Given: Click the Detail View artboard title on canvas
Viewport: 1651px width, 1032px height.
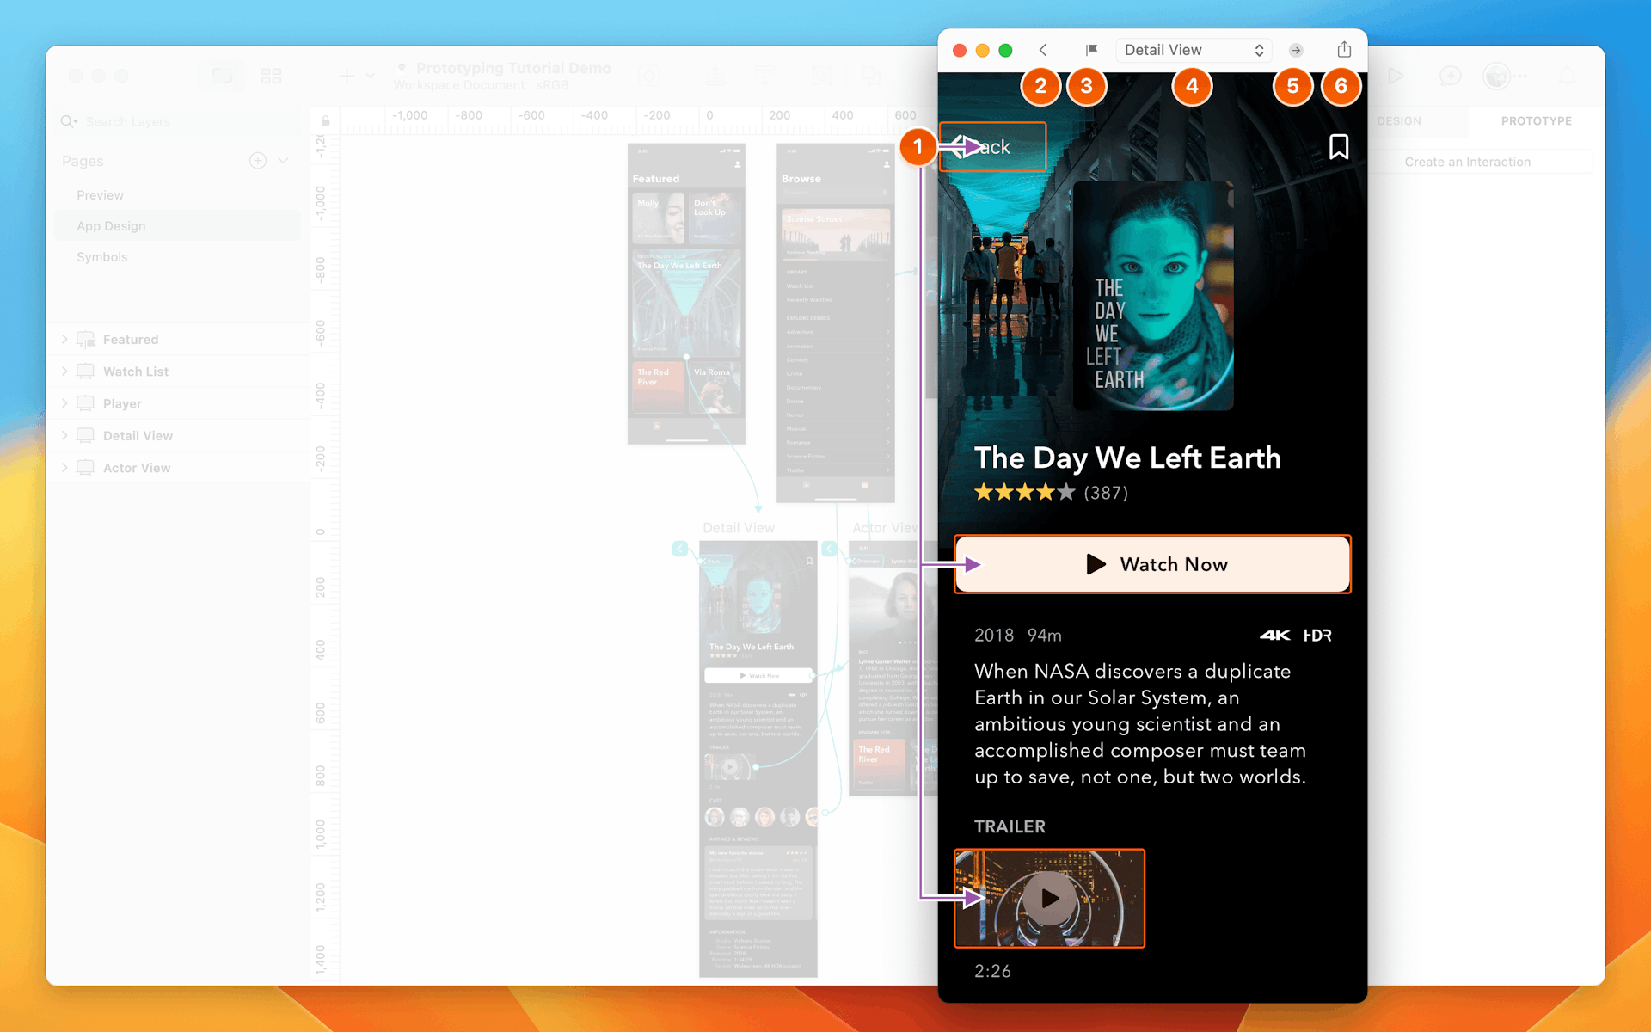Looking at the screenshot, I should (x=739, y=528).
